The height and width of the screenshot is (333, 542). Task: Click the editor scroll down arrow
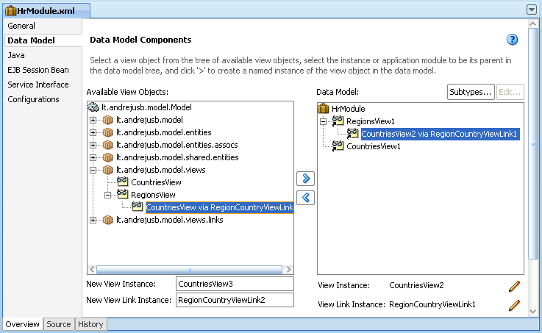pyautogui.click(x=533, y=312)
